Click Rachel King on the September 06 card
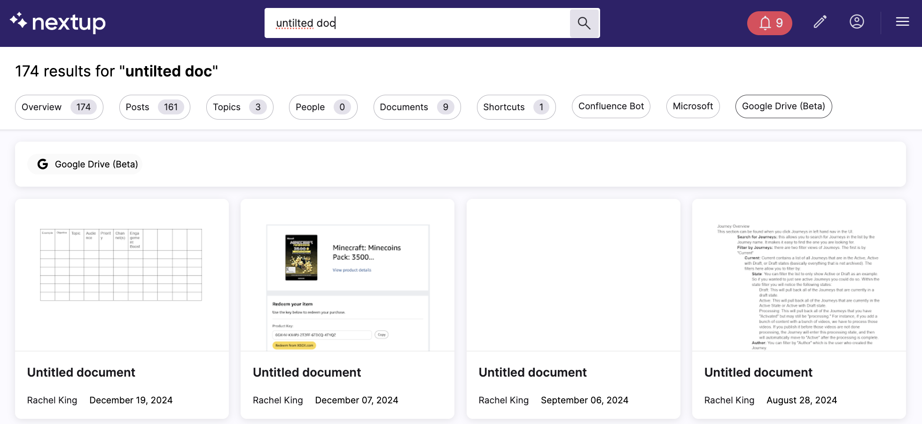Screen dimensions: 922x424 point(504,400)
